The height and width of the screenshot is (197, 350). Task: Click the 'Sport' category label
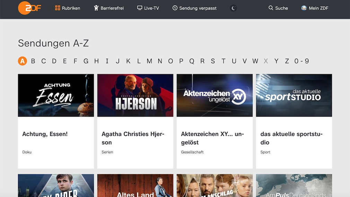click(265, 152)
